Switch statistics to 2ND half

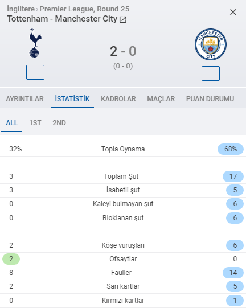[x=59, y=123]
